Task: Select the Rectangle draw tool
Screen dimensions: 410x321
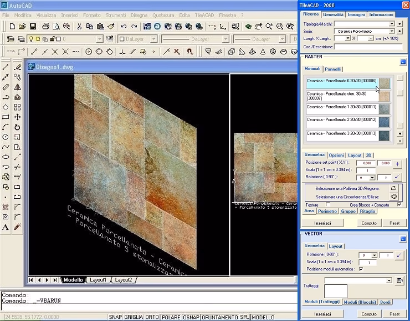Action: [x=6, y=117]
